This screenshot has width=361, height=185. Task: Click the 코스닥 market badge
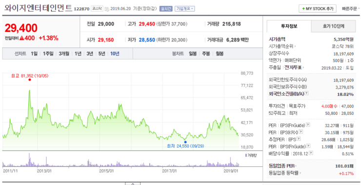tap(97, 8)
